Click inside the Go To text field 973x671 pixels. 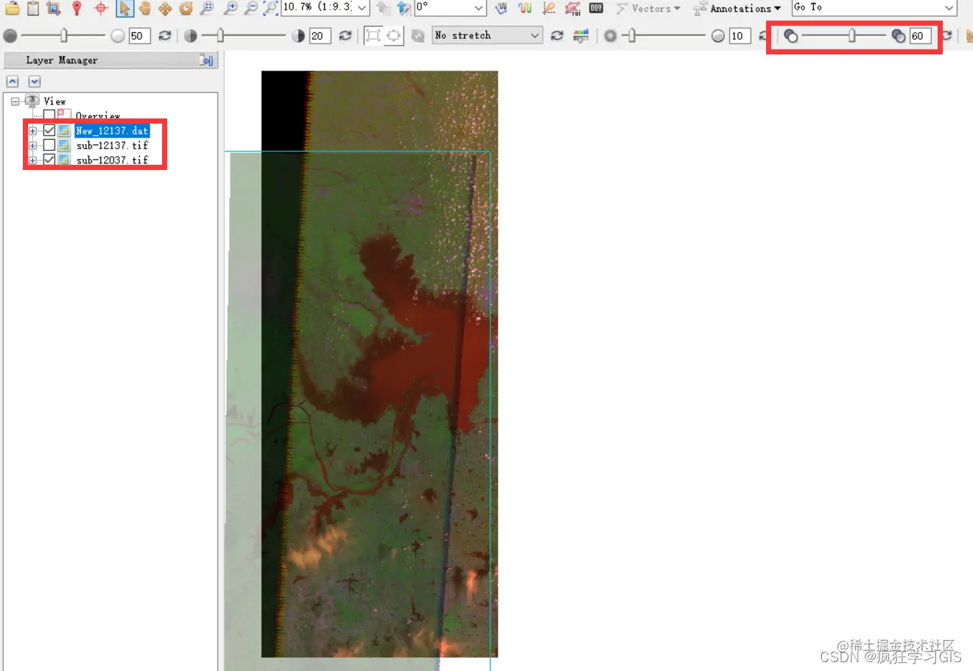tap(867, 7)
